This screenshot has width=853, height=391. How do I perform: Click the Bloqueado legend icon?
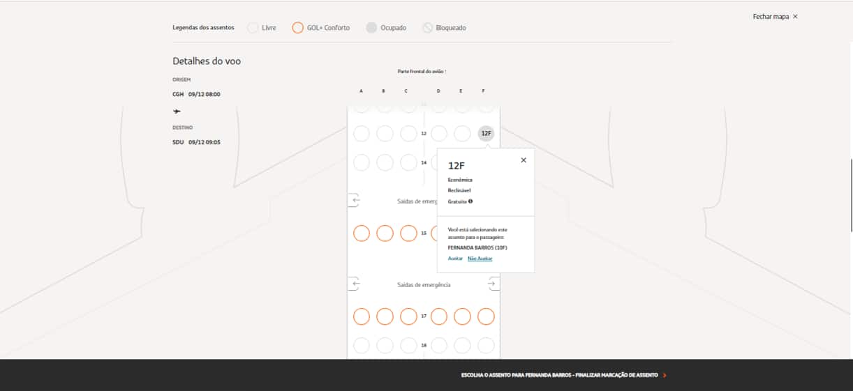427,28
